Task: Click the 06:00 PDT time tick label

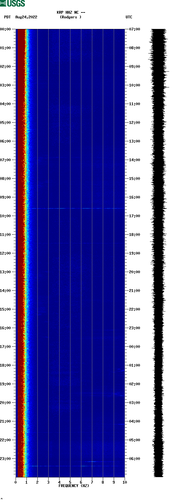Action: [x=6, y=141]
